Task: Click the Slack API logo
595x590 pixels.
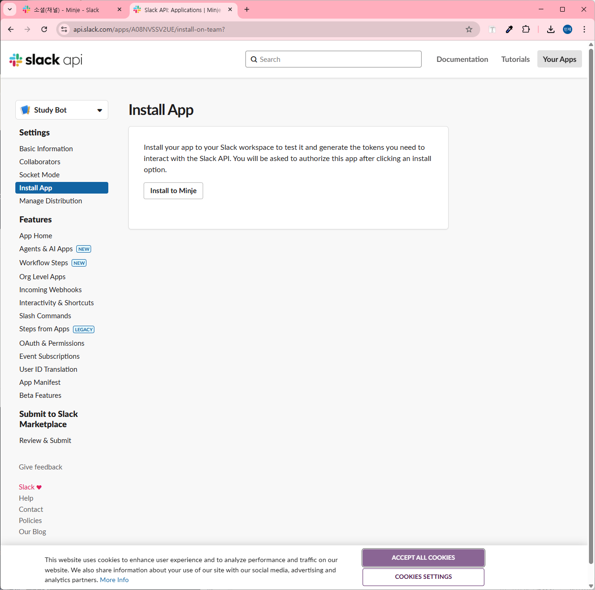Action: tap(46, 60)
